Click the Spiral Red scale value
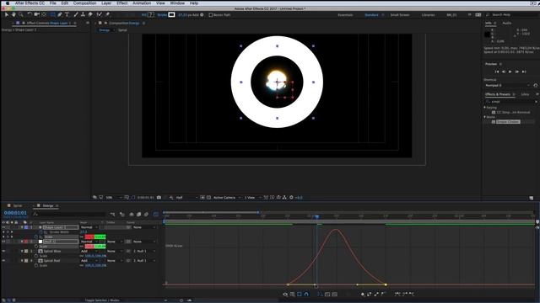 tap(95, 266)
